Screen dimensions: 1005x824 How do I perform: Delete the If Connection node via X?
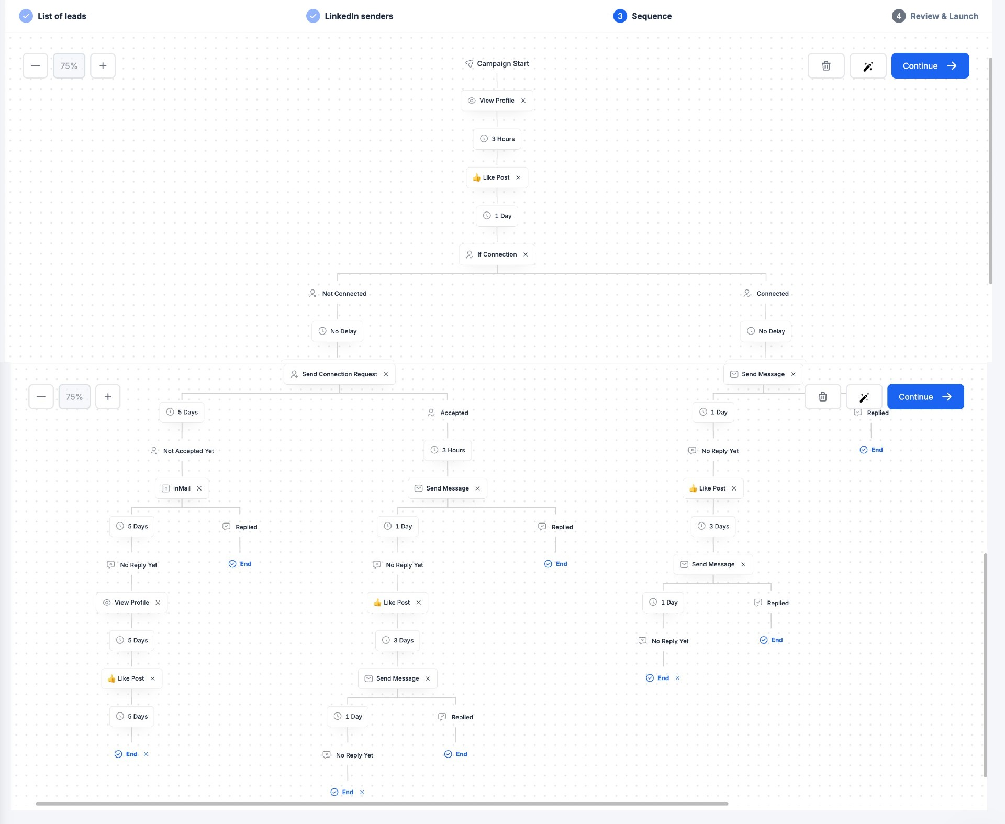pos(526,254)
